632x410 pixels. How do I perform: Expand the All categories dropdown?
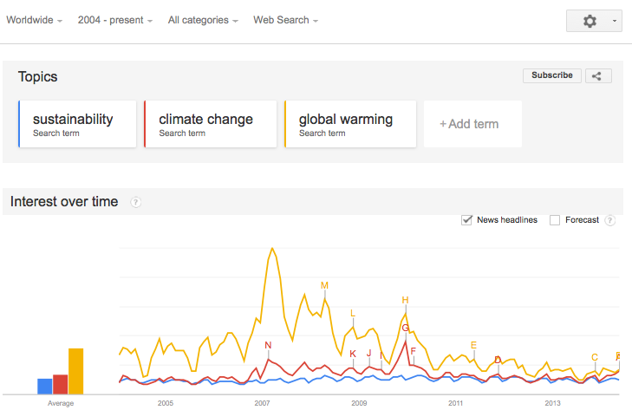coord(203,20)
